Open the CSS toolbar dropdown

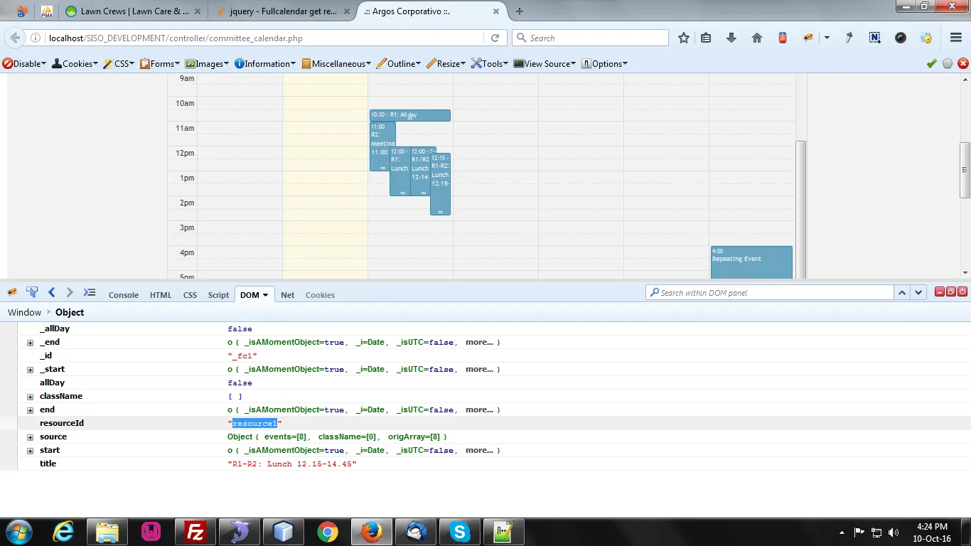(x=119, y=64)
